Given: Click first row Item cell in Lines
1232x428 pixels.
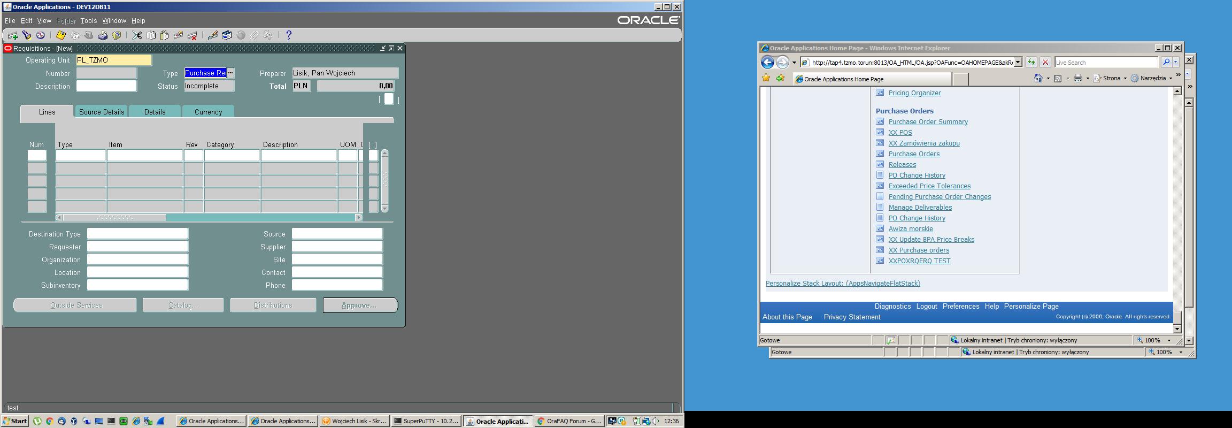Looking at the screenshot, I should pos(145,155).
